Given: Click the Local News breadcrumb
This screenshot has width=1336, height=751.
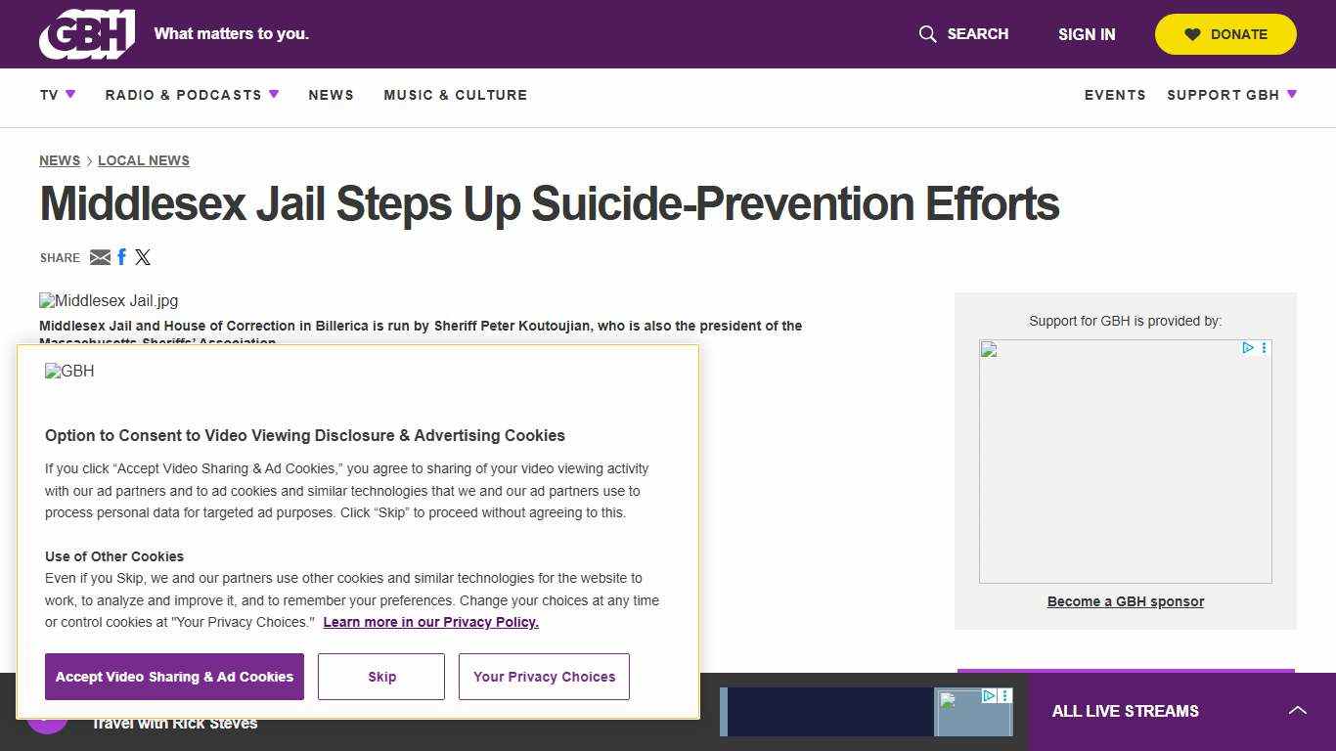Looking at the screenshot, I should (143, 160).
